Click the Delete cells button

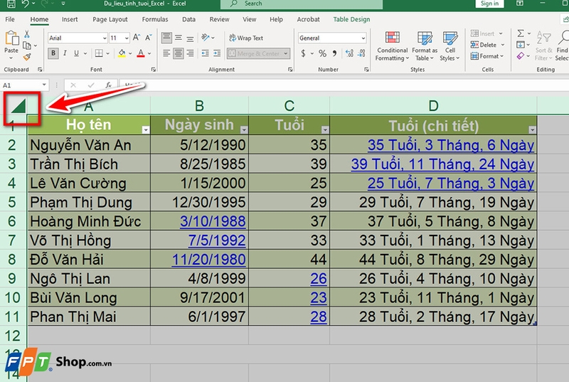pos(487,45)
